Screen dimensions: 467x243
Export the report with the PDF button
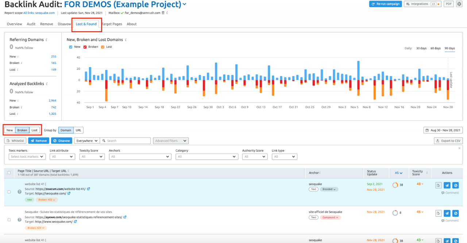(448, 4)
